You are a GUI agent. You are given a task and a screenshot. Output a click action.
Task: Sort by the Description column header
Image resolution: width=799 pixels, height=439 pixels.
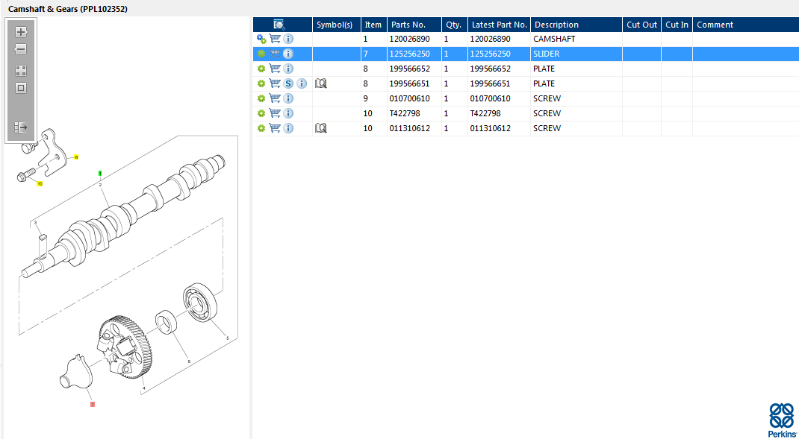coord(576,25)
